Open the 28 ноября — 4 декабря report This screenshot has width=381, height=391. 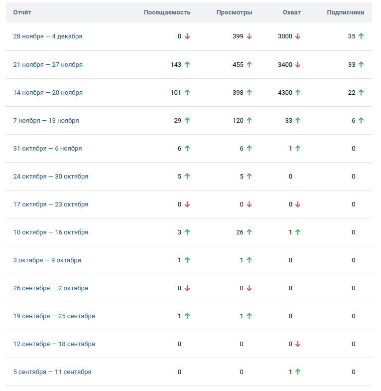(x=48, y=36)
